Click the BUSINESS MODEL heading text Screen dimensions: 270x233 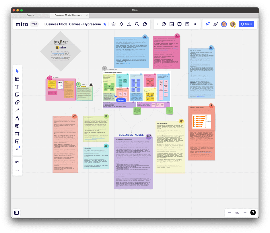pyautogui.click(x=131, y=135)
